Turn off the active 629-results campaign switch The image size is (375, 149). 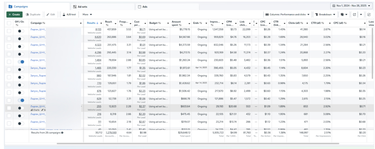coord(21,100)
